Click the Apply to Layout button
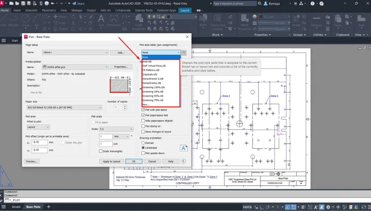371x211 pixels. tap(111, 162)
